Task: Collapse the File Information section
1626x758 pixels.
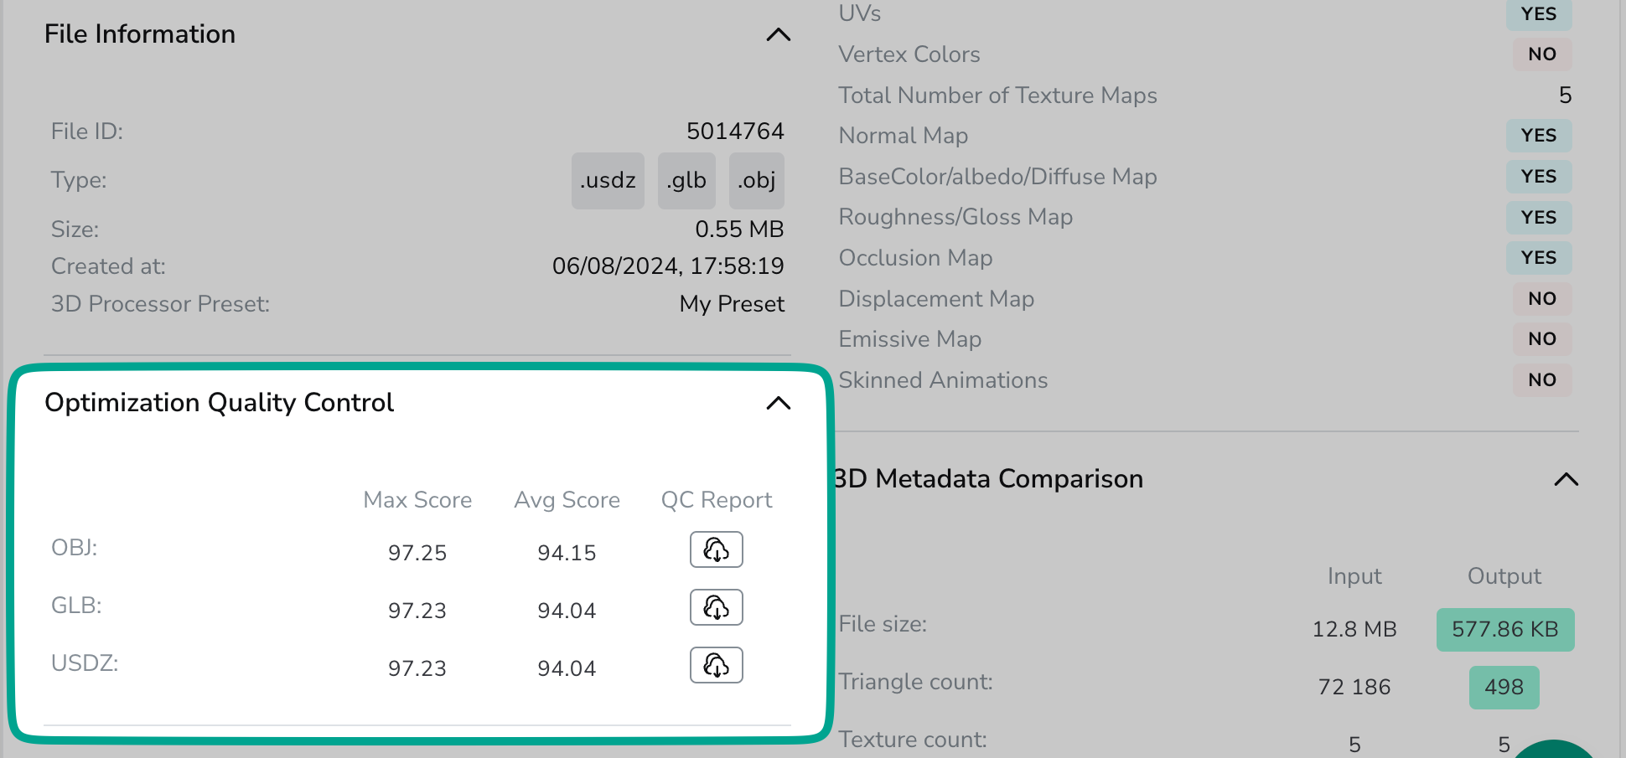Action: click(779, 34)
